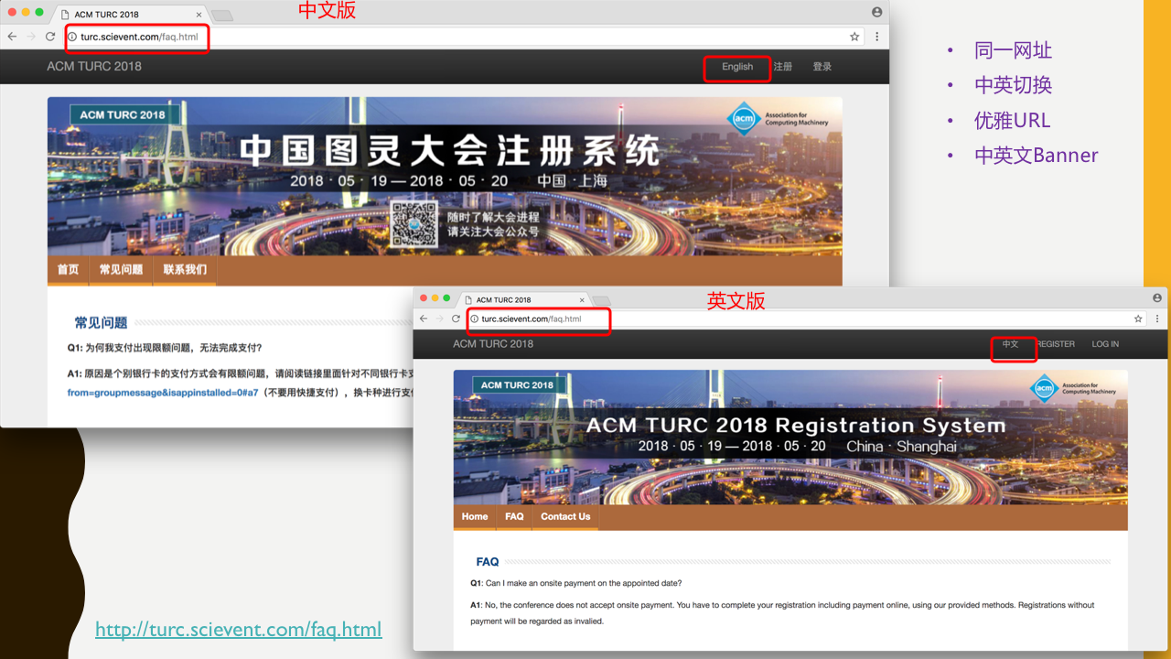Open Chrome menu dots in Chinese browser

coord(876,37)
